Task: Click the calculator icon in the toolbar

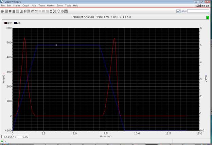Action: pos(51,11)
